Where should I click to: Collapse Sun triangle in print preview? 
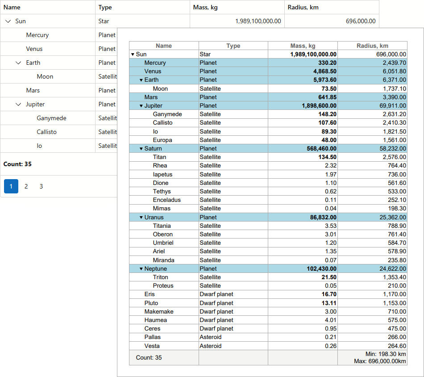pyautogui.click(x=133, y=54)
